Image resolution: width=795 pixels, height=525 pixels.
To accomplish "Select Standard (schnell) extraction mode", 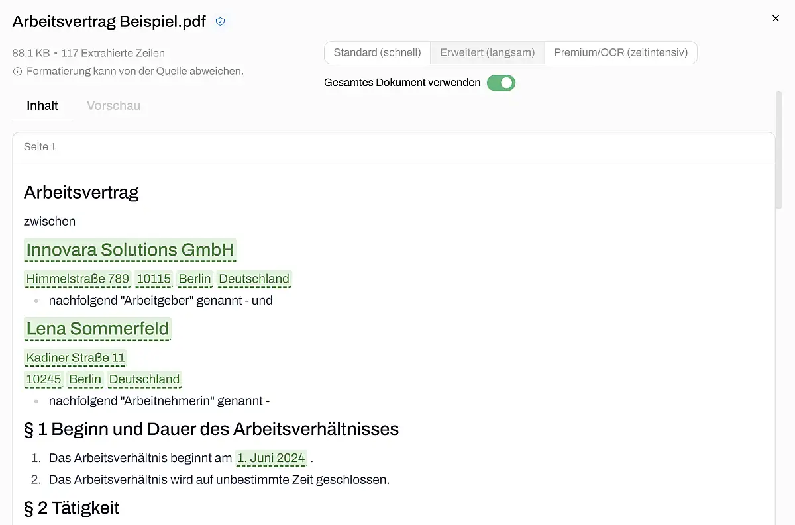I will click(377, 52).
